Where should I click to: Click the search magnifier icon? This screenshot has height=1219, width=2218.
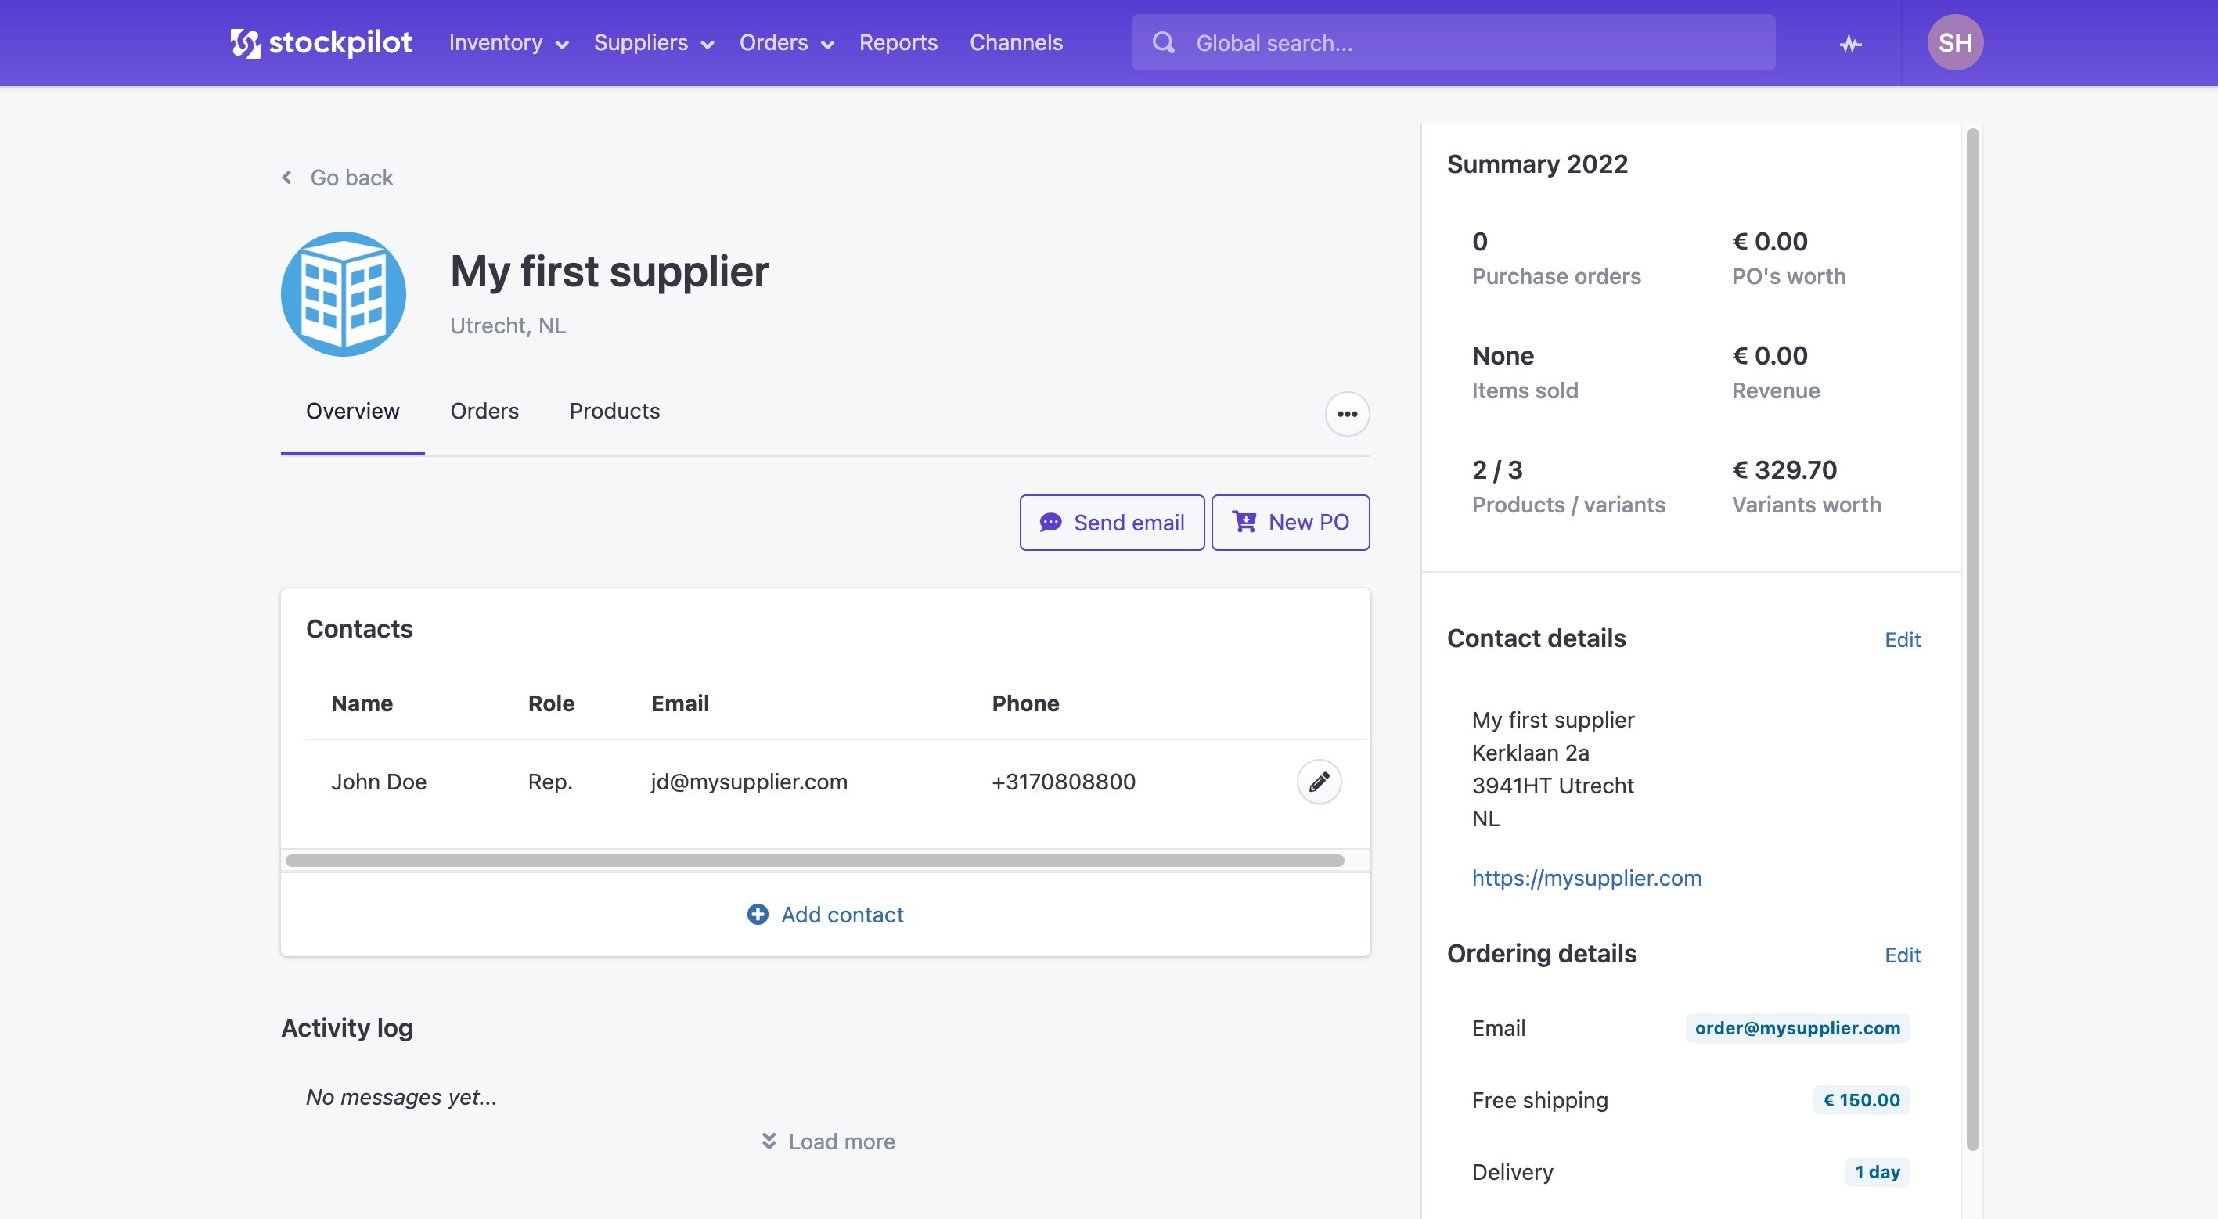click(1163, 42)
